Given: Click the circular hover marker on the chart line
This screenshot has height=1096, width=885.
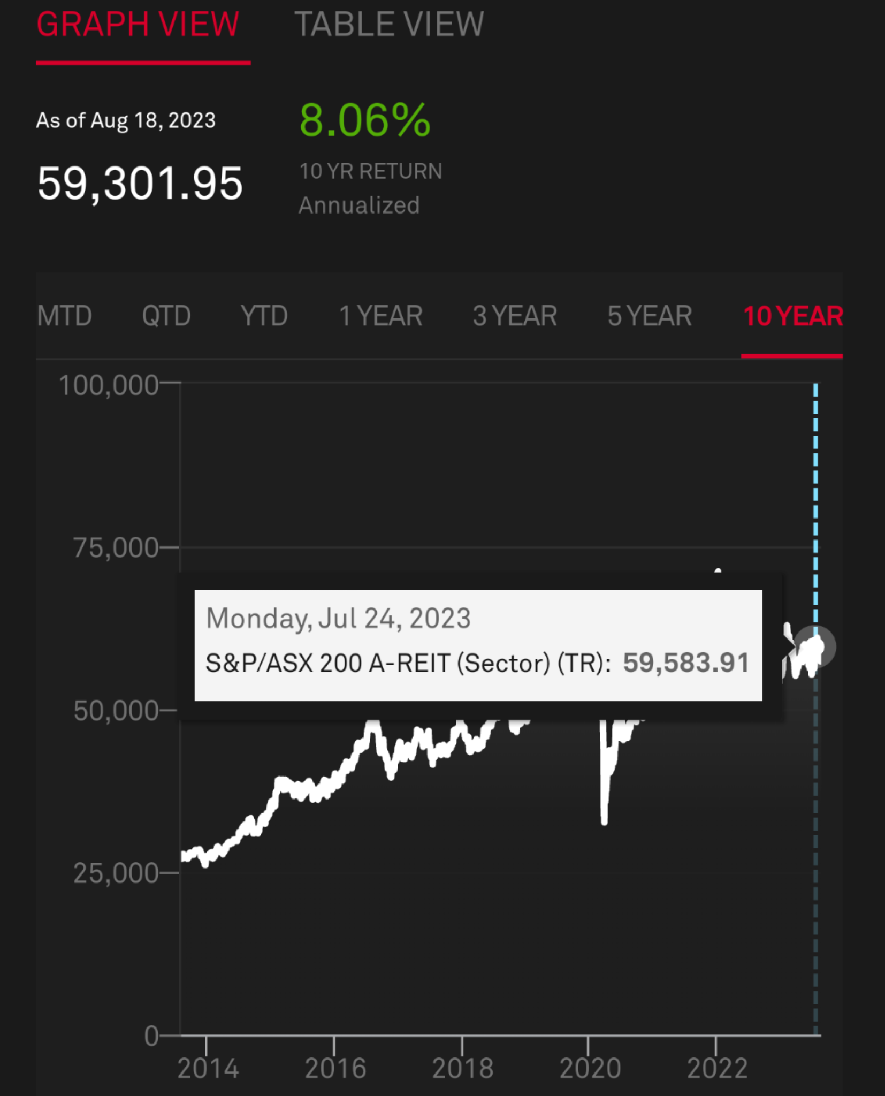Looking at the screenshot, I should [x=815, y=646].
